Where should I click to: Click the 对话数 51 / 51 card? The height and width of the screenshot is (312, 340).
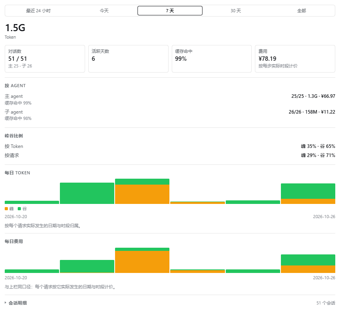tap(45, 59)
